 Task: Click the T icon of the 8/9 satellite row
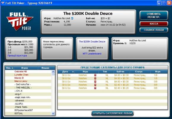pos(95,85)
